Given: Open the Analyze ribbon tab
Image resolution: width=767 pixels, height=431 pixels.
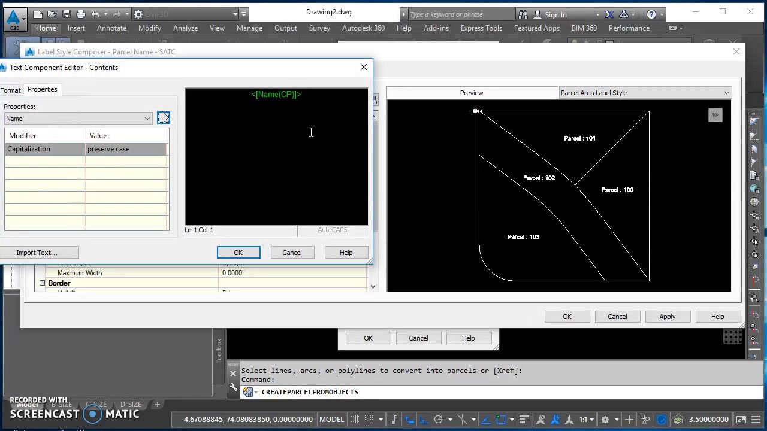Looking at the screenshot, I should 185,28.
